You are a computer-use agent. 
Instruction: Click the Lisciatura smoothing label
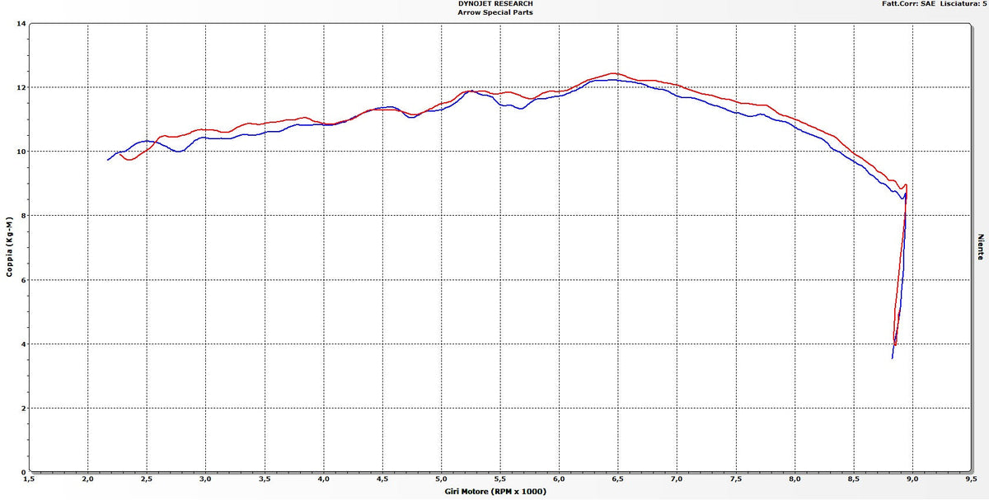tap(964, 4)
